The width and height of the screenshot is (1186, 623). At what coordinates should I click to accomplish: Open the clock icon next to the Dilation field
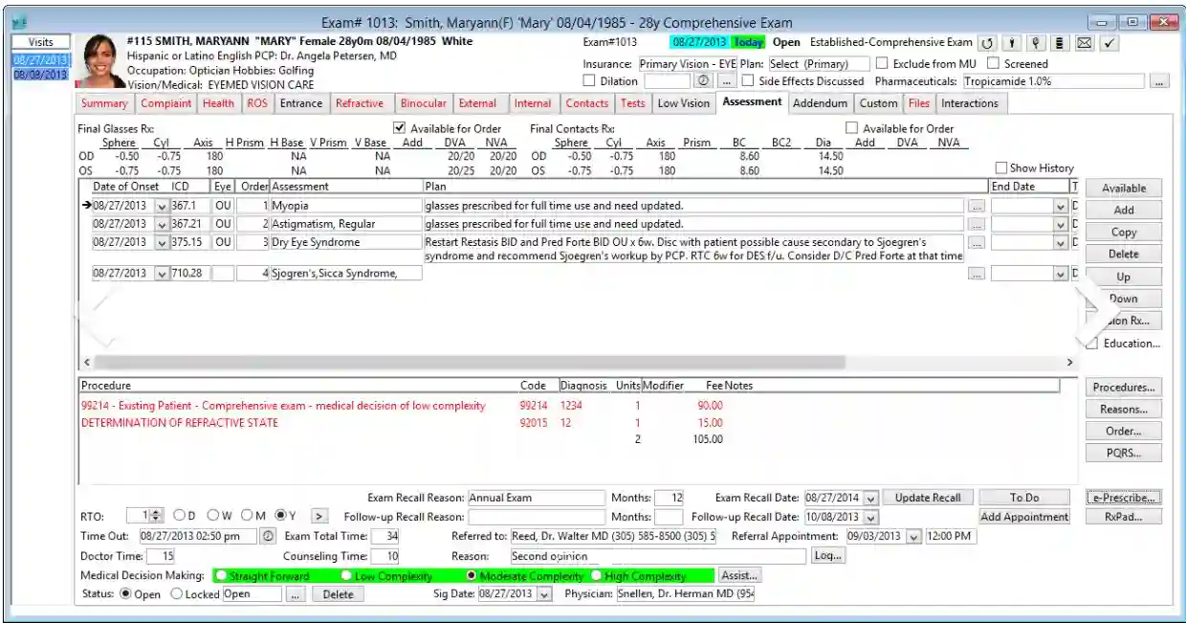pos(701,81)
